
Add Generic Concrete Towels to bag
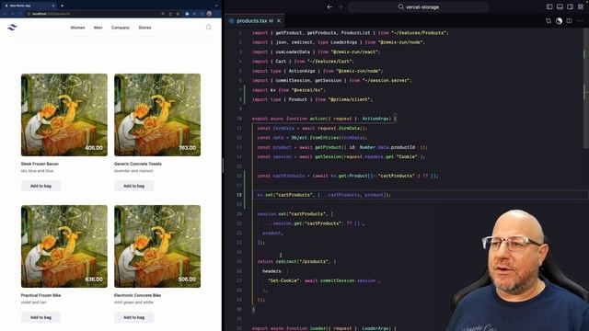(133, 186)
